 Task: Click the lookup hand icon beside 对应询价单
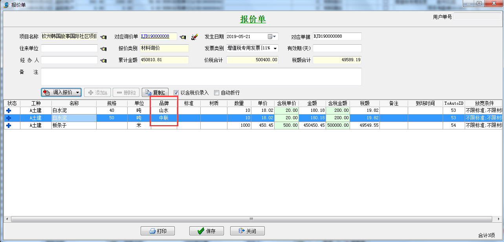[183, 37]
